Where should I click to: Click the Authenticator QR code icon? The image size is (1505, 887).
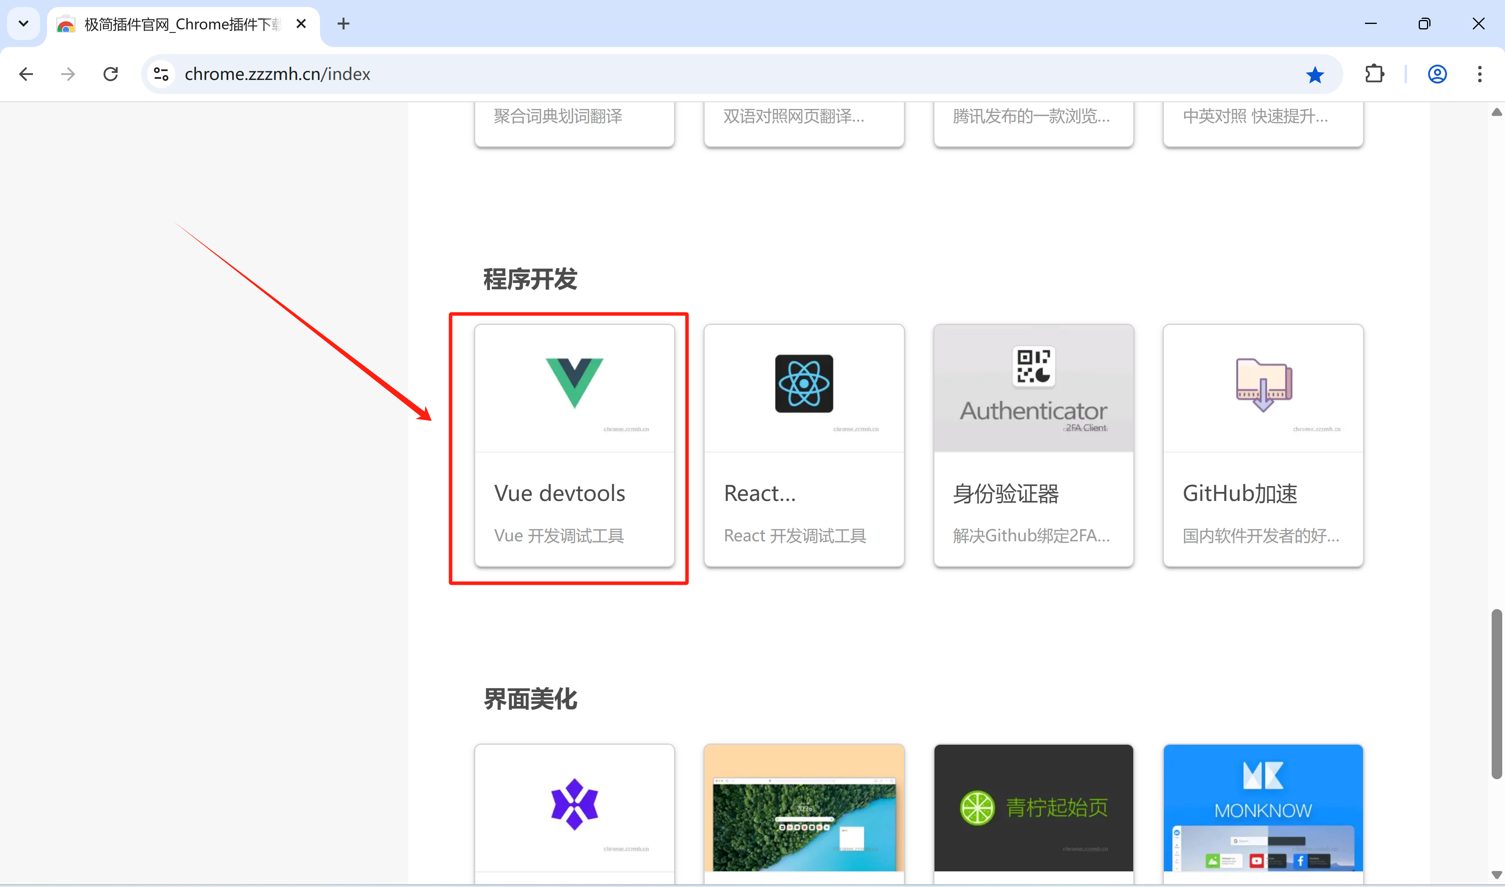(1033, 365)
